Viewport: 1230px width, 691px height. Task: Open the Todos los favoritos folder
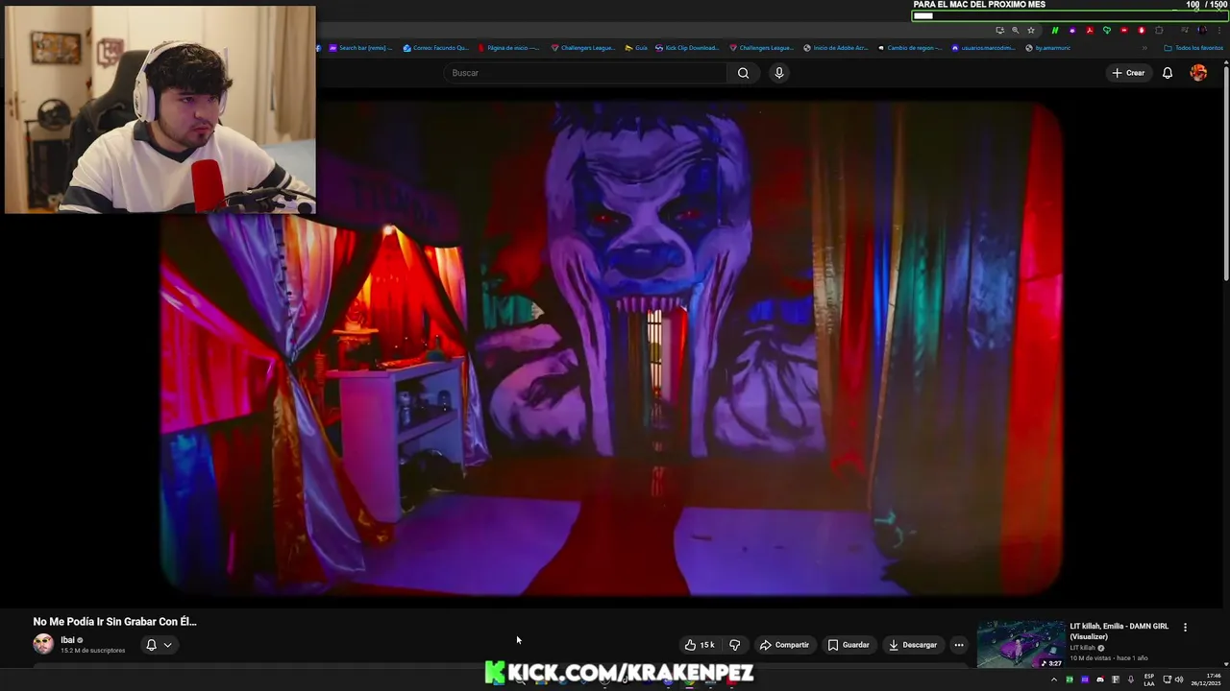(x=1193, y=48)
